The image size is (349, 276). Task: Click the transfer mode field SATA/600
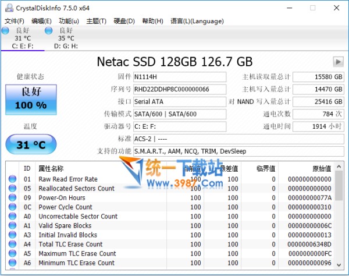click(180, 114)
